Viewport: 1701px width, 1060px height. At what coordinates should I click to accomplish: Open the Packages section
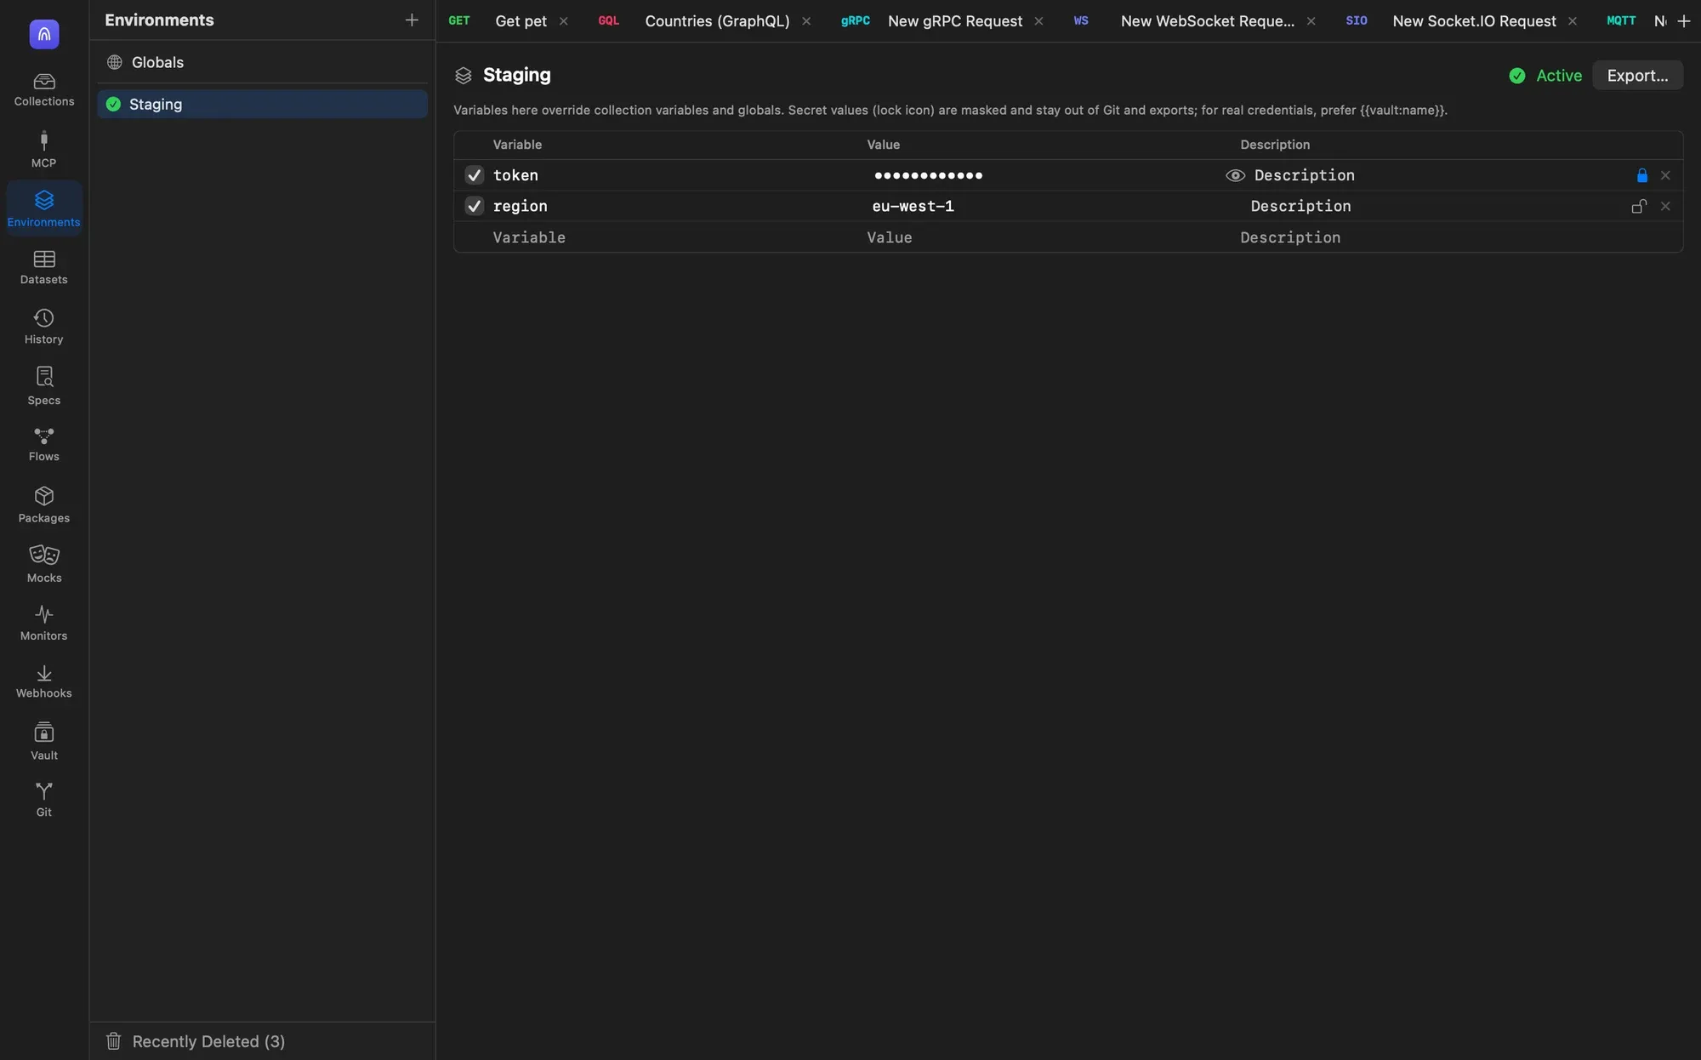click(44, 505)
